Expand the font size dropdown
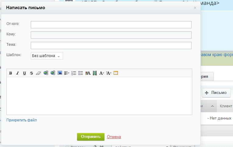 click(109, 73)
